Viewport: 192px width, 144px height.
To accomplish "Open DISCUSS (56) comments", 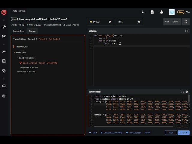I will 133,133.
